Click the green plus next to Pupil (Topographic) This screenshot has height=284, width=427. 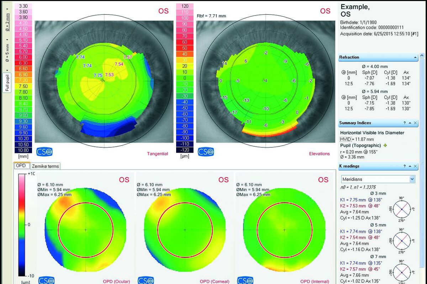[x=385, y=146]
